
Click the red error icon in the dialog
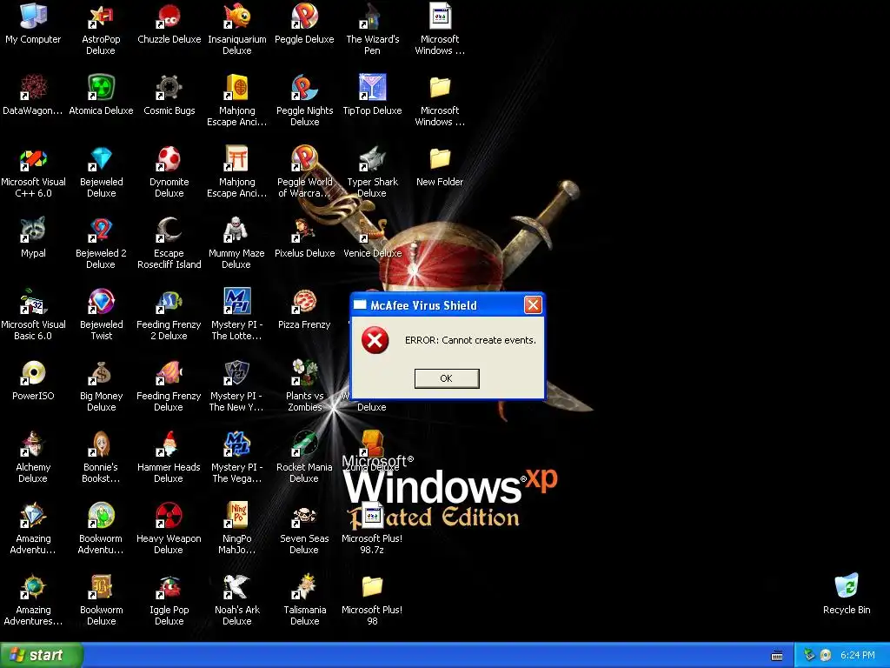pyautogui.click(x=375, y=340)
